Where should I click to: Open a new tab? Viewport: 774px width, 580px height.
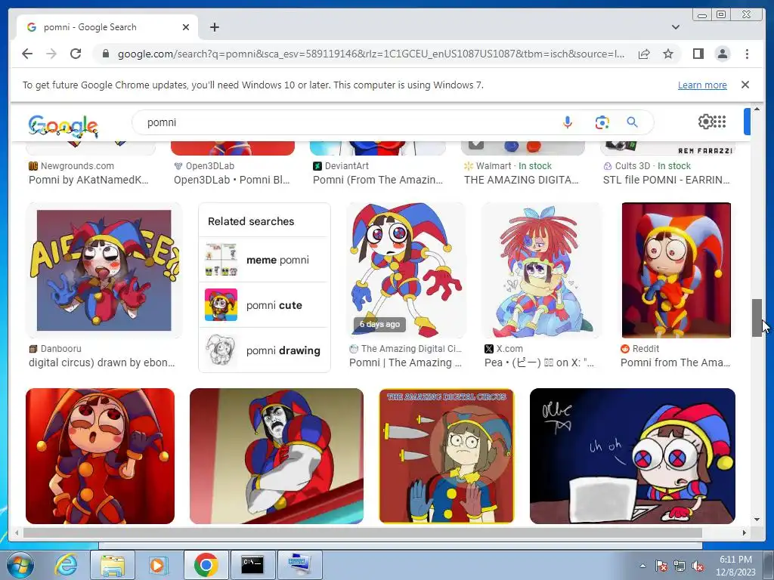coord(214,27)
